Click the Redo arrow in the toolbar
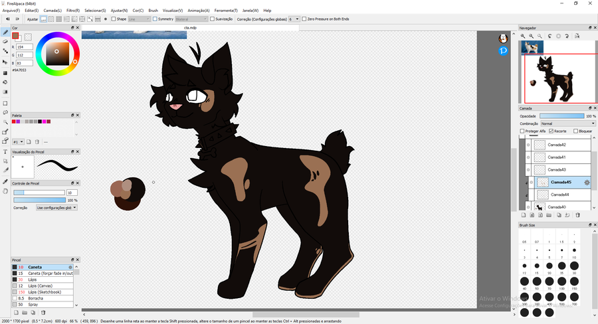 click(x=17, y=19)
